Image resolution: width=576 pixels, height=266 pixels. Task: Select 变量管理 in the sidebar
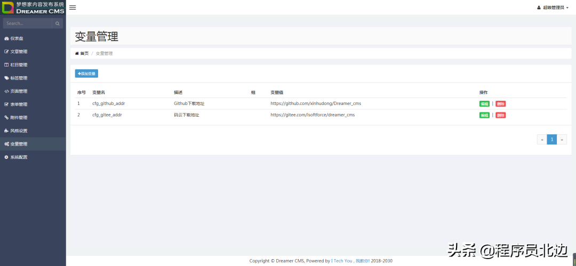[x=33, y=144]
